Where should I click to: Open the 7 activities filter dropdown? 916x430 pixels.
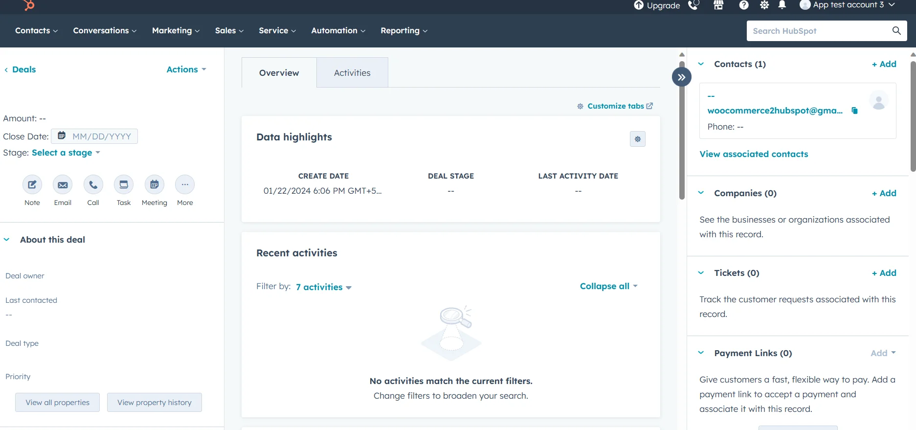324,287
